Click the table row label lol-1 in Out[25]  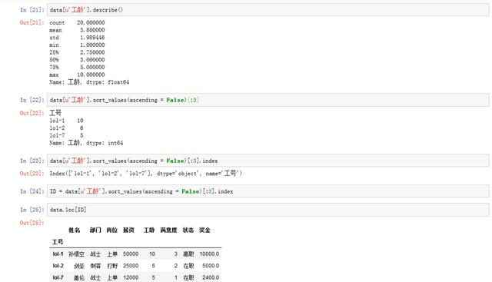(x=58, y=254)
